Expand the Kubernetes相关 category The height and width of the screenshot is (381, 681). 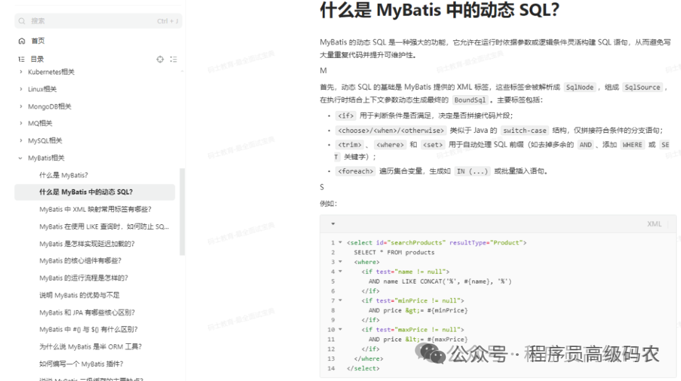(x=20, y=72)
